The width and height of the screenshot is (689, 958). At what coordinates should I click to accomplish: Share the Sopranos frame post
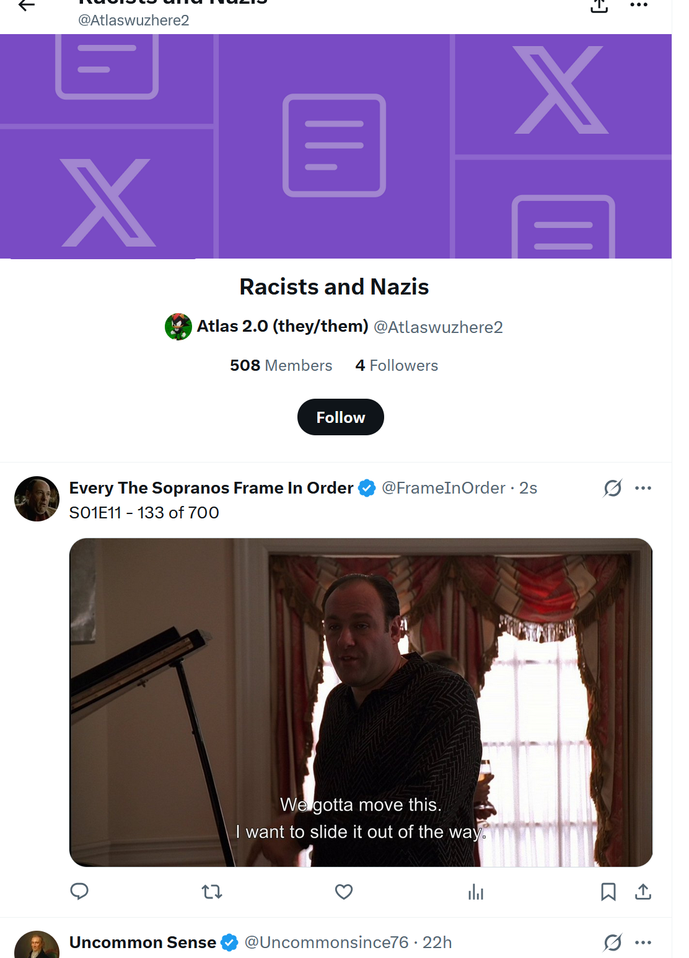click(643, 892)
